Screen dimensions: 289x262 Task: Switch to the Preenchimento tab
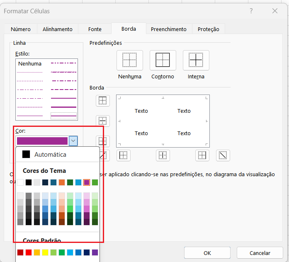pyautogui.click(x=168, y=29)
